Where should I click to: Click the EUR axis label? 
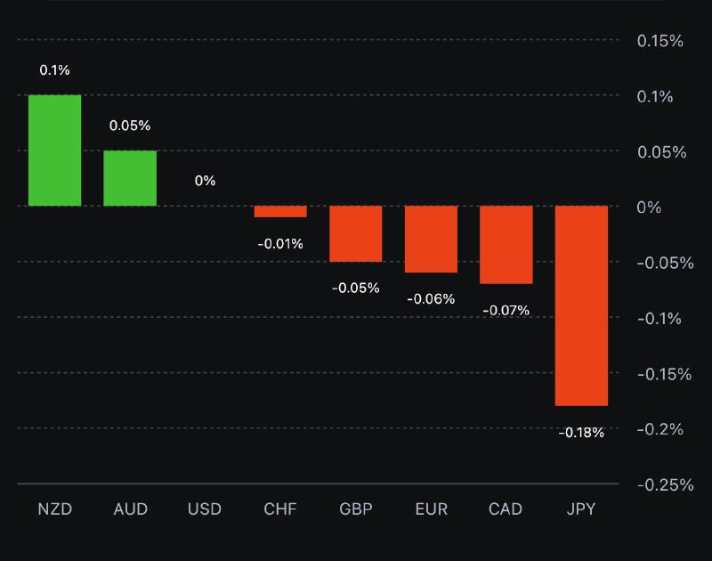coord(431,509)
